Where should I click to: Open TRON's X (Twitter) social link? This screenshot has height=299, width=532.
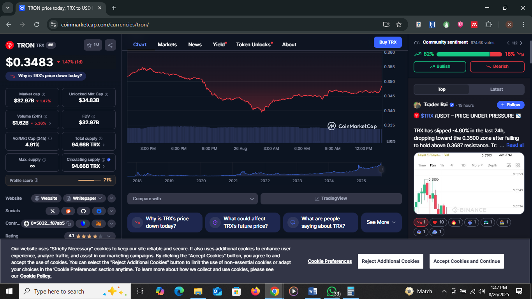click(x=53, y=211)
